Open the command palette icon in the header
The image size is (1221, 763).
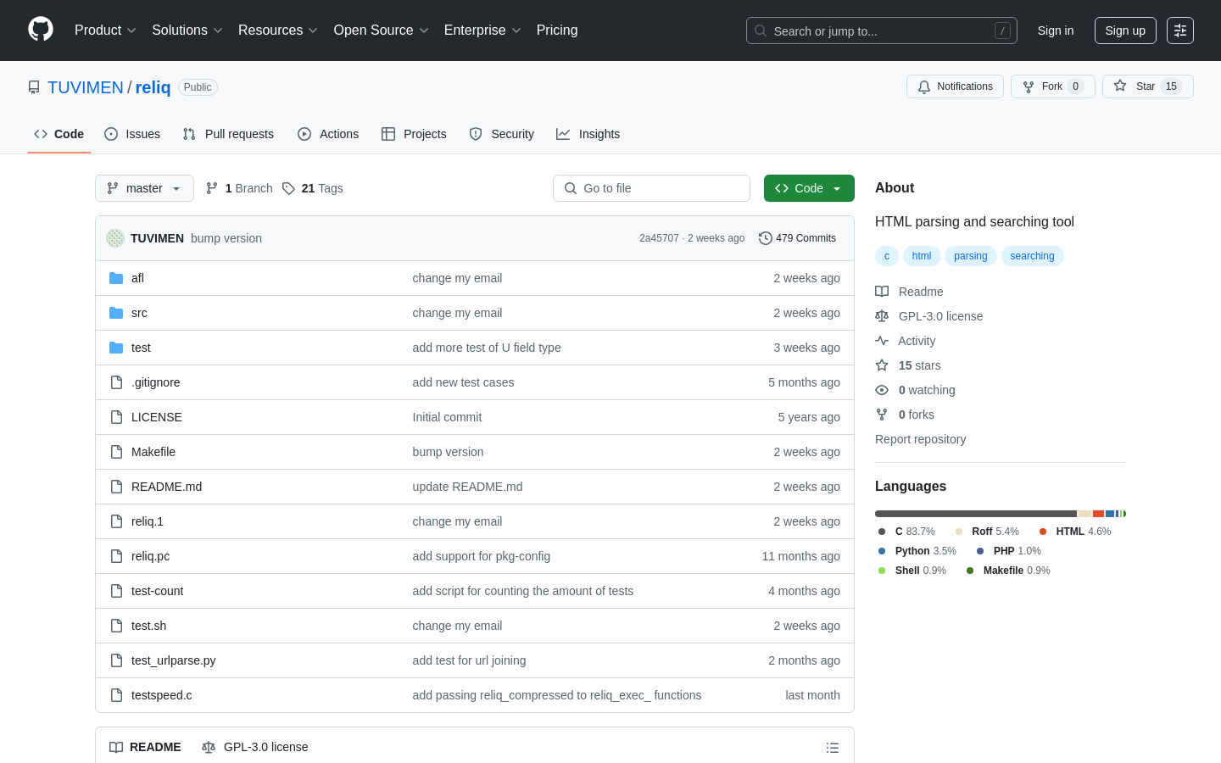[x=1180, y=31]
